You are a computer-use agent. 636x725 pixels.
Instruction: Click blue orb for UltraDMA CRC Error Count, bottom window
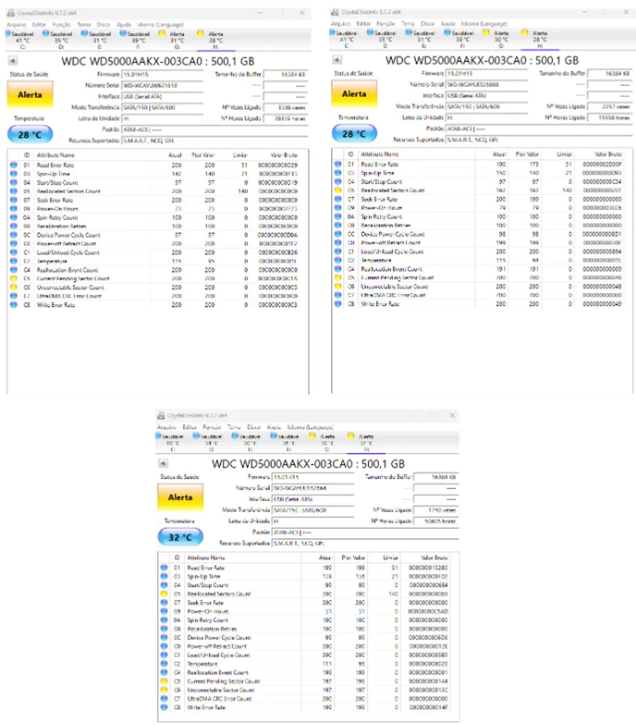tap(164, 698)
